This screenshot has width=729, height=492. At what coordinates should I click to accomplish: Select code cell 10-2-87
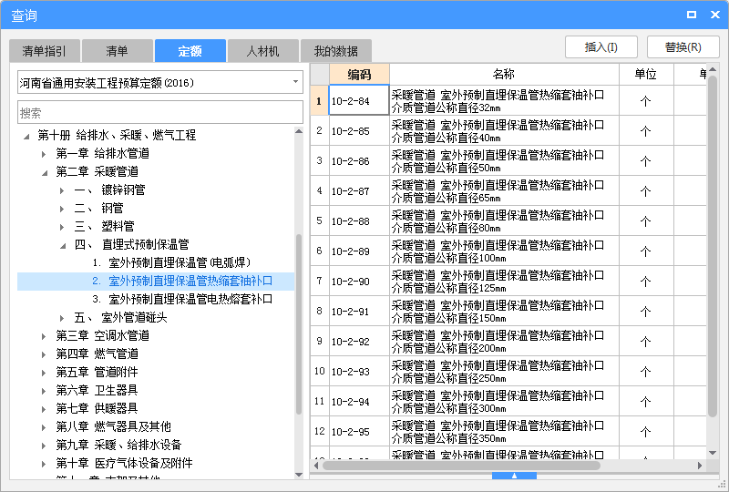pos(359,190)
